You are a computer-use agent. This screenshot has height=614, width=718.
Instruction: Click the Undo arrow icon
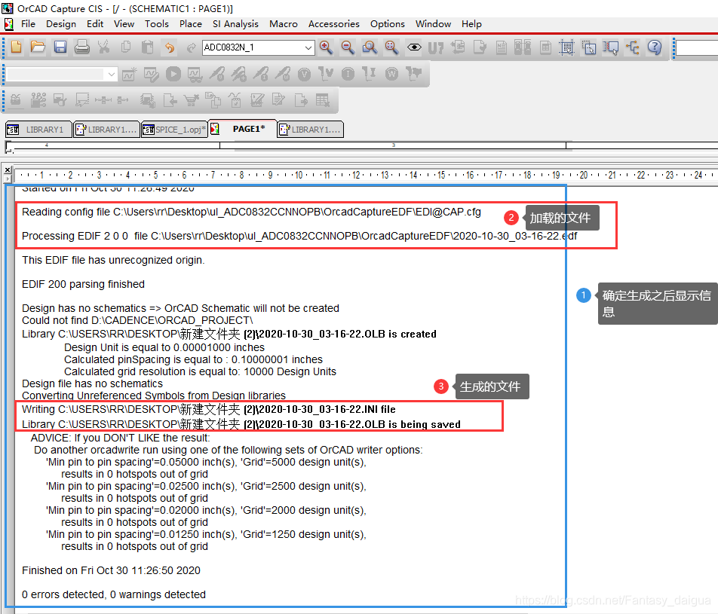[x=170, y=47]
